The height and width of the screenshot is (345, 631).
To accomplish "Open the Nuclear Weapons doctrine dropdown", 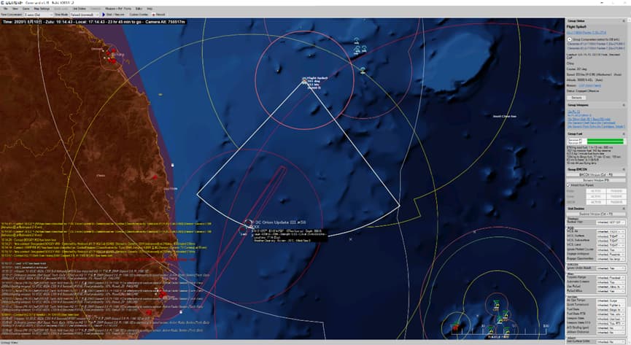I will pos(611,222).
